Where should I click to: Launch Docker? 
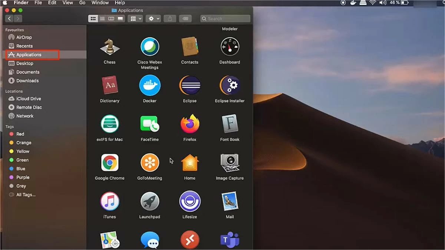149,86
